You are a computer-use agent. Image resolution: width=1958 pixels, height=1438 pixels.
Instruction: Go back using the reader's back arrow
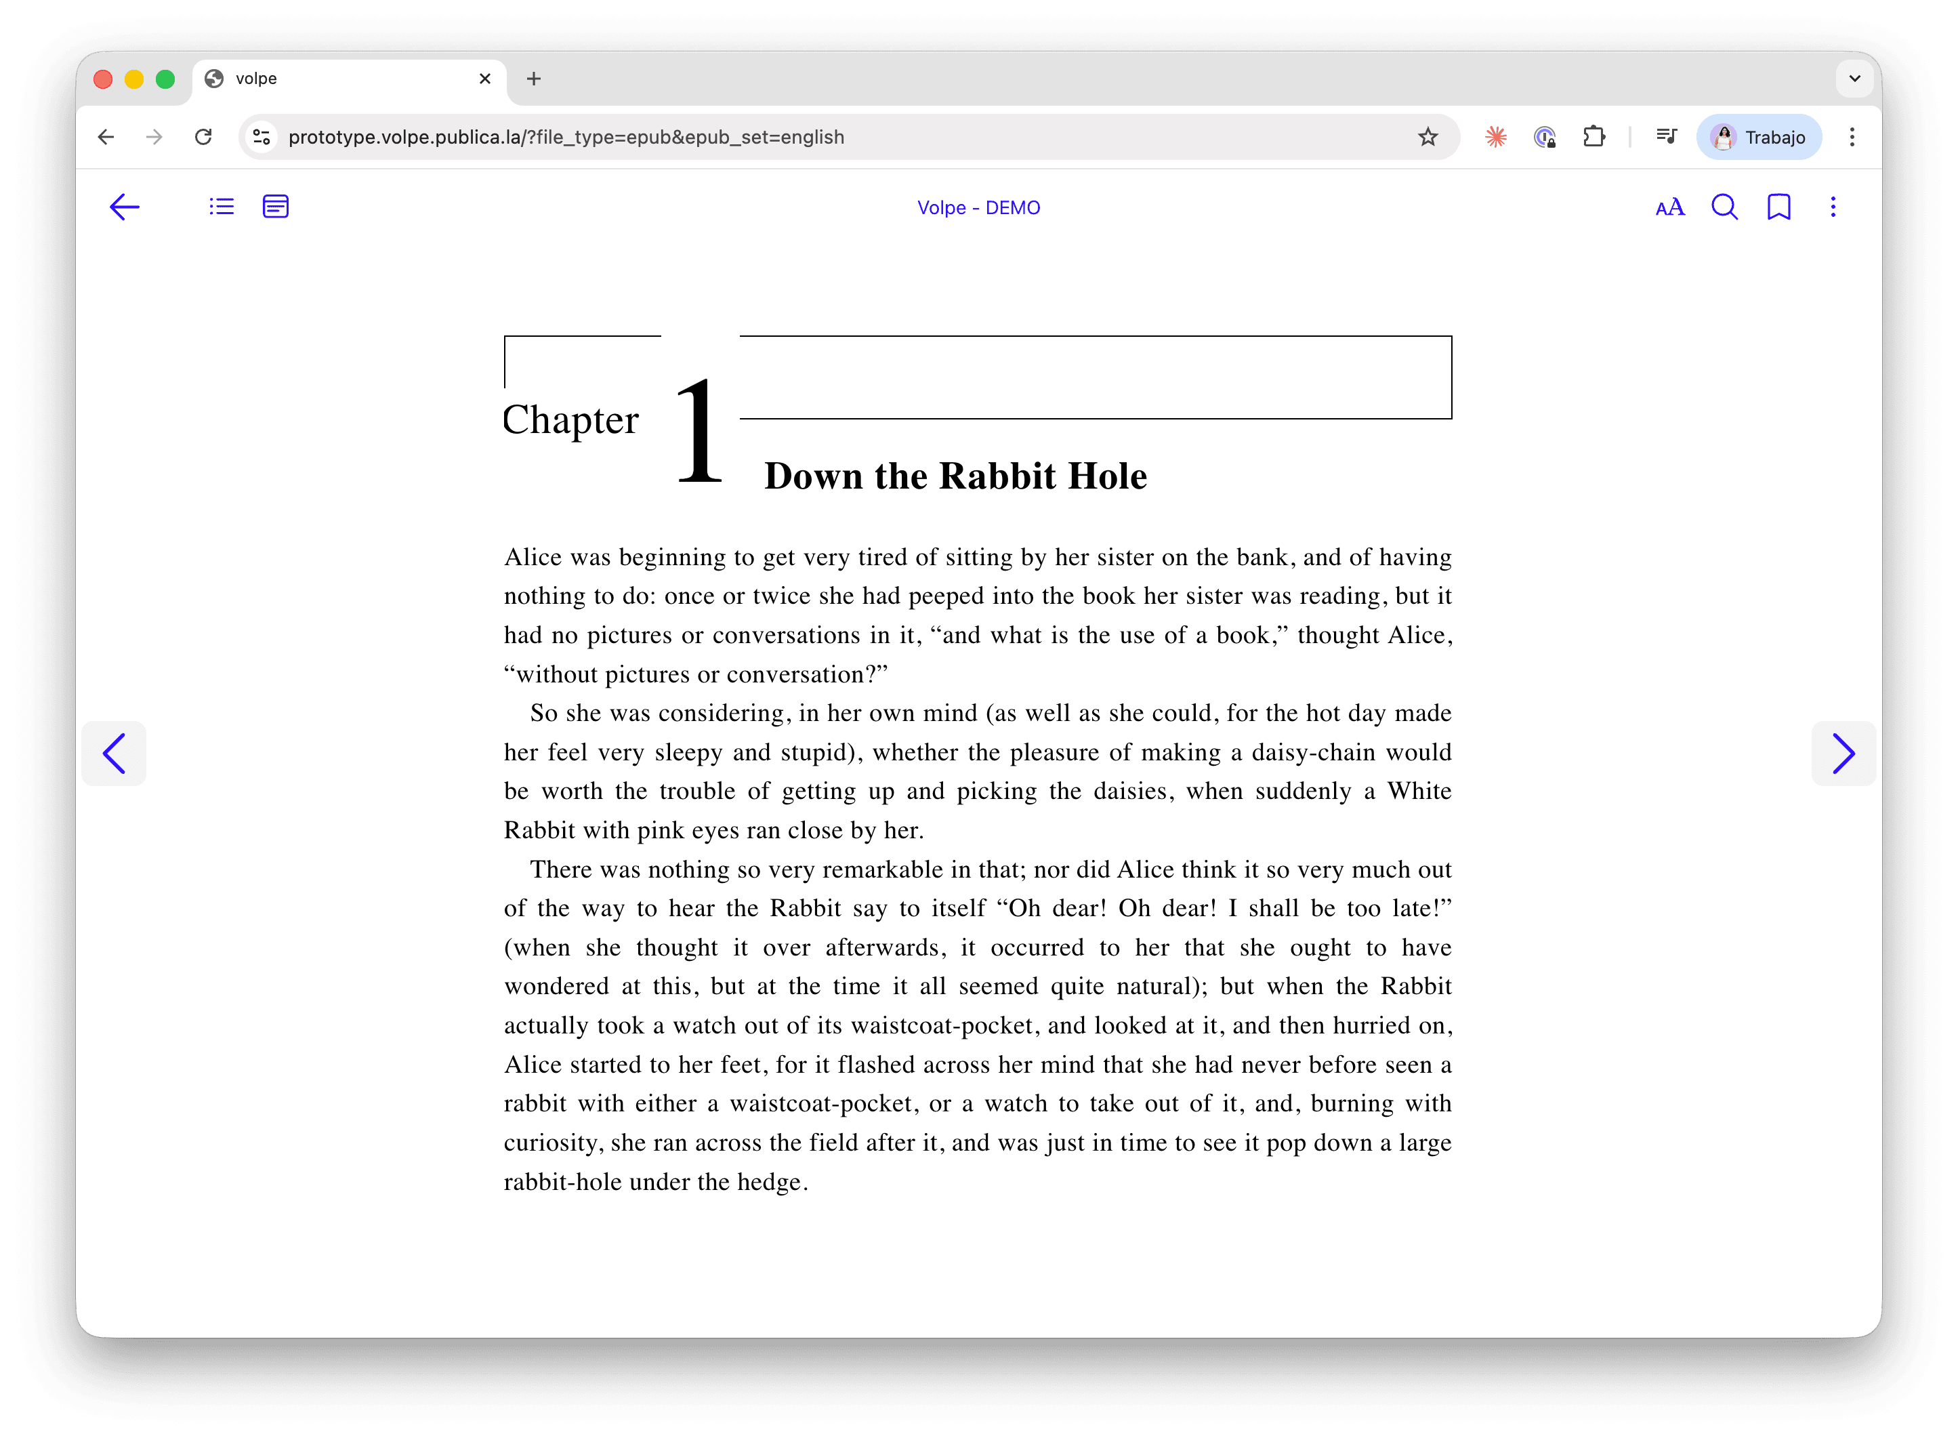click(x=125, y=207)
